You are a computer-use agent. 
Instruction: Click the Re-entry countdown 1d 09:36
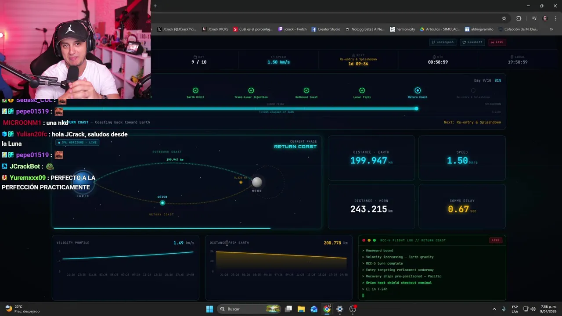(358, 64)
